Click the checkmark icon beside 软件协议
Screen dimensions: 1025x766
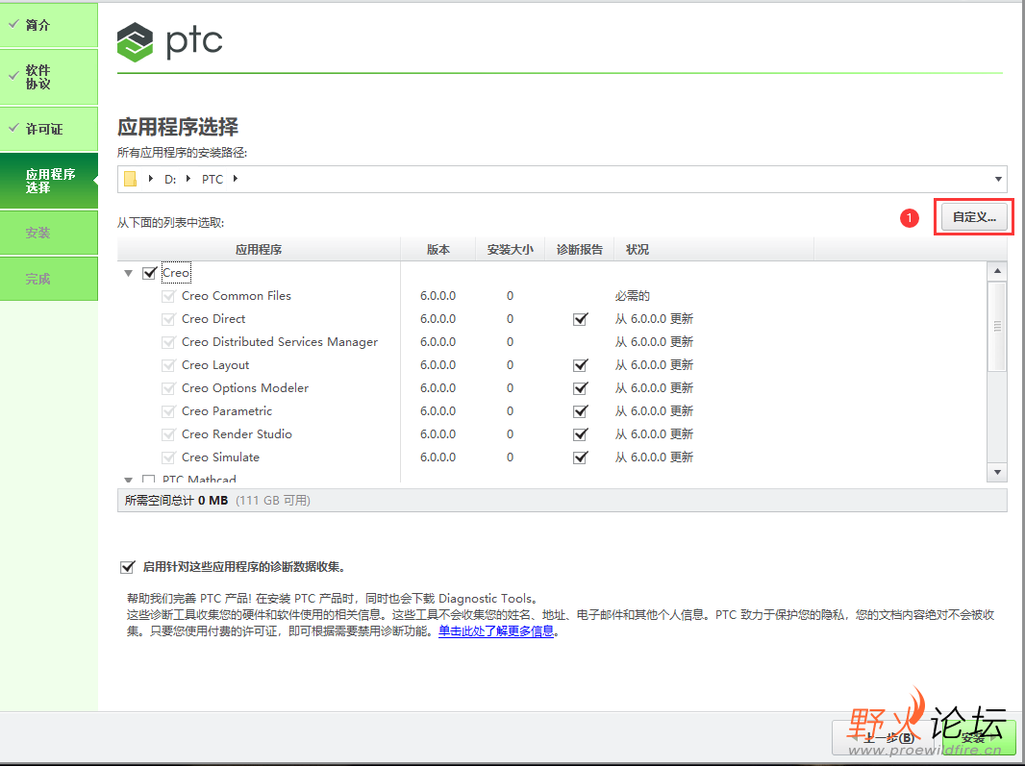13,75
